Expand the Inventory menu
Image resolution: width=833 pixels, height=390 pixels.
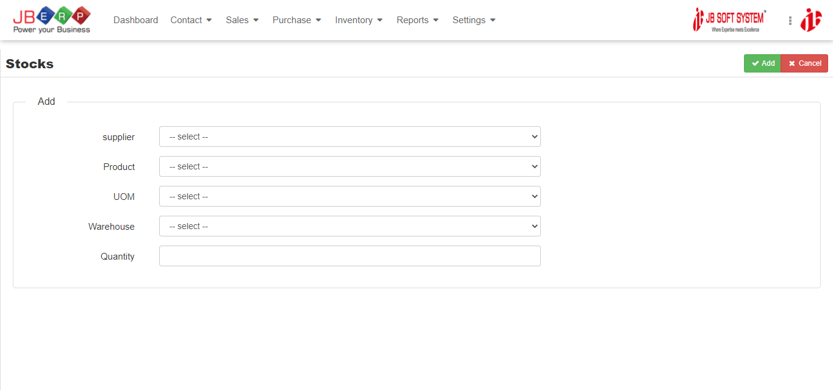pos(359,20)
